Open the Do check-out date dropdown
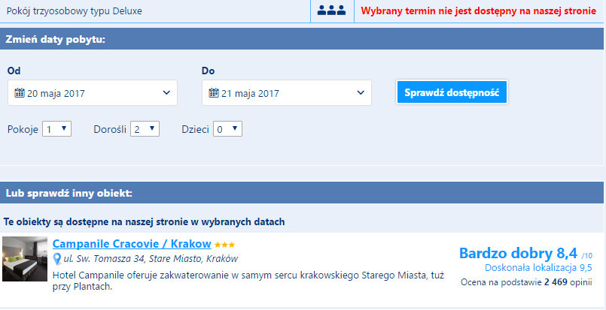The height and width of the screenshot is (310, 606). tap(286, 93)
